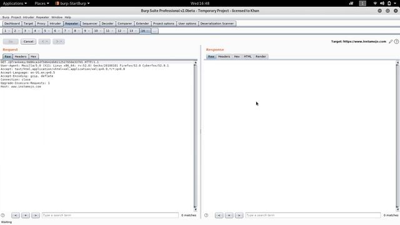Viewport: 400px width, 225px height.
Task: Select request Raw view tab
Action: [7, 57]
